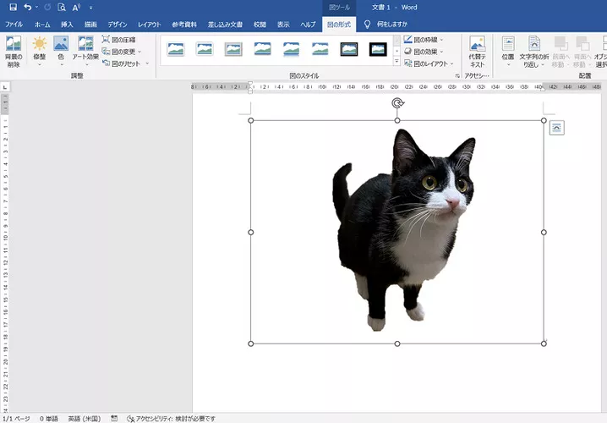Open the layout options icon beside the picture

pos(556,128)
